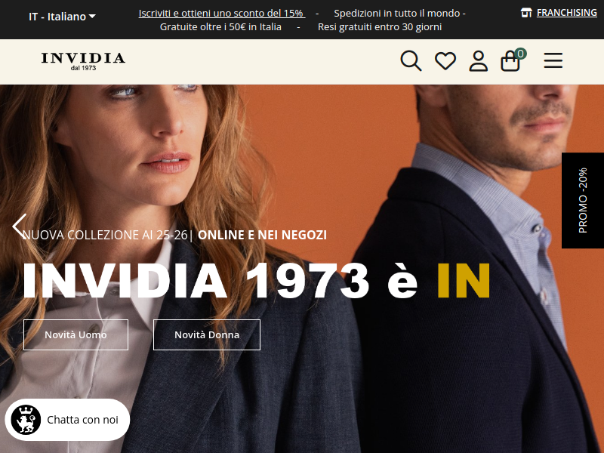Click the language dropdown caret arrow
Viewport: 604px width, 453px height.
(x=92, y=17)
